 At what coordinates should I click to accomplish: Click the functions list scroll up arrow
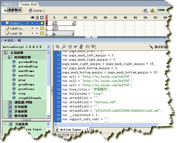[49, 53]
